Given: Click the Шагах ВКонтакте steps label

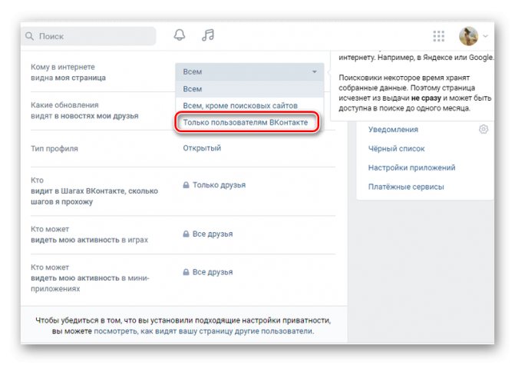Looking at the screenshot, I should (x=94, y=191).
